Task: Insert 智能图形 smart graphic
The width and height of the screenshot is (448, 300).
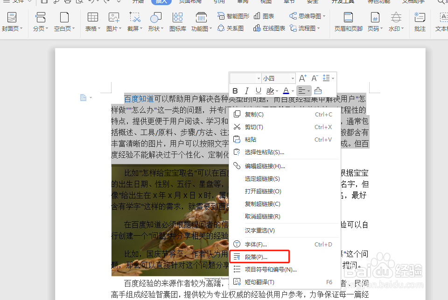Action: click(x=233, y=16)
